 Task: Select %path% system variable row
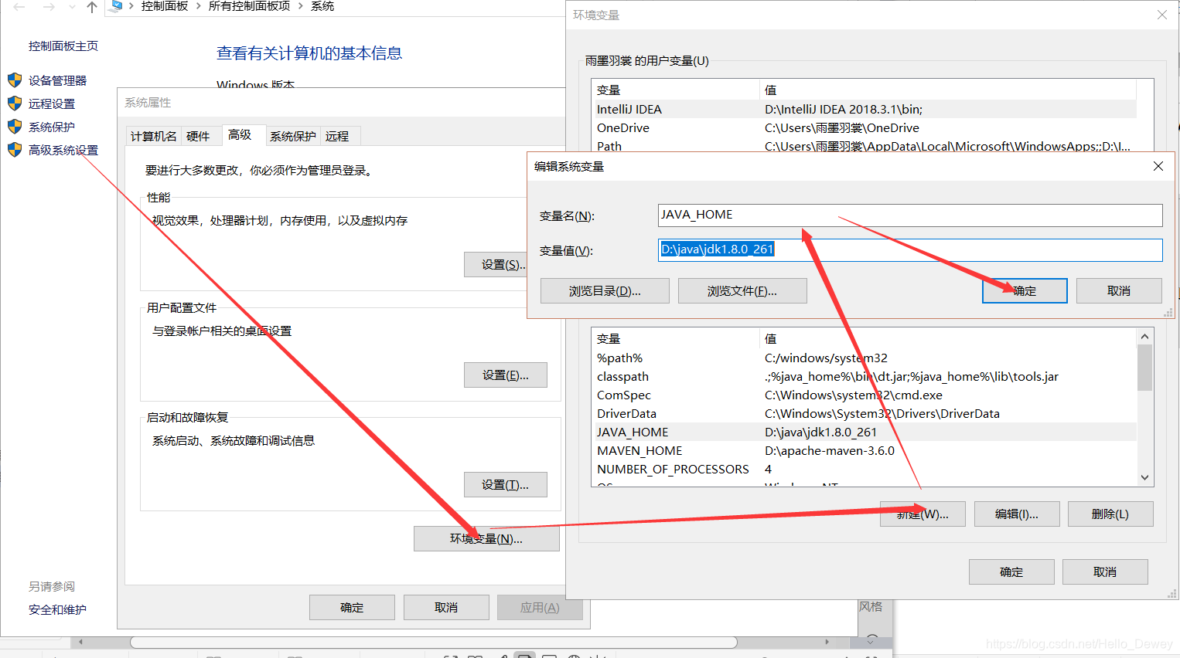click(x=864, y=358)
